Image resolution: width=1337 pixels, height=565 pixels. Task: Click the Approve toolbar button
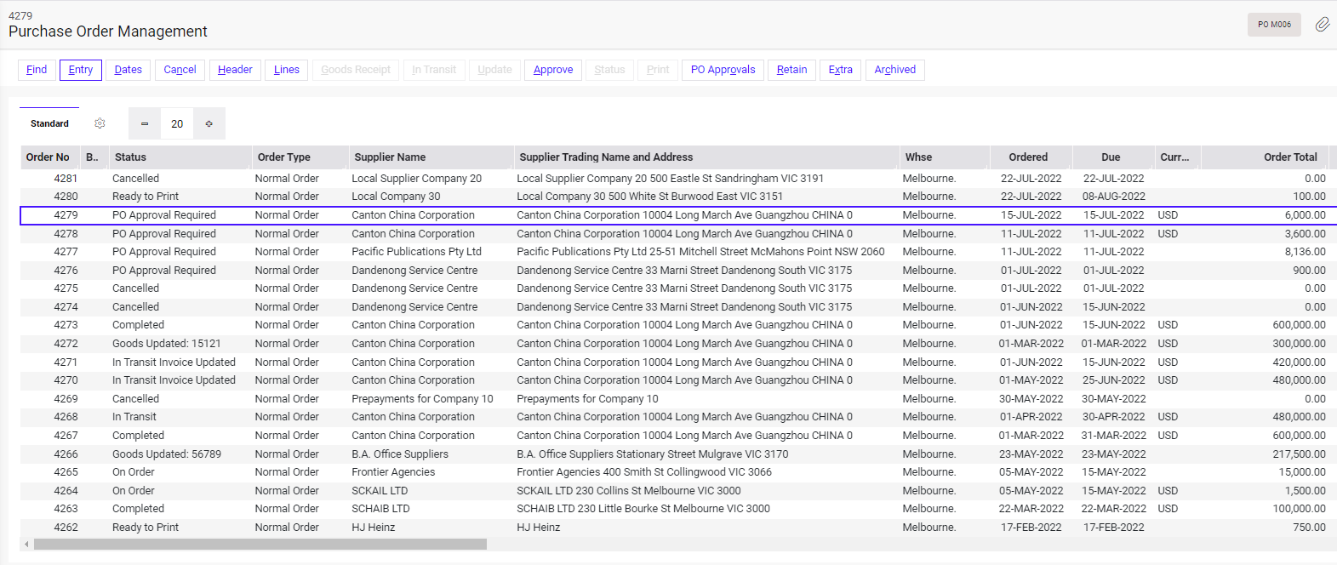553,70
